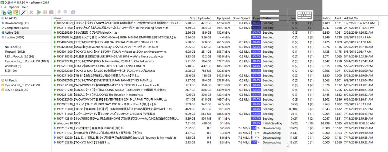
Task: Open the Help menu
Action: 25,7
